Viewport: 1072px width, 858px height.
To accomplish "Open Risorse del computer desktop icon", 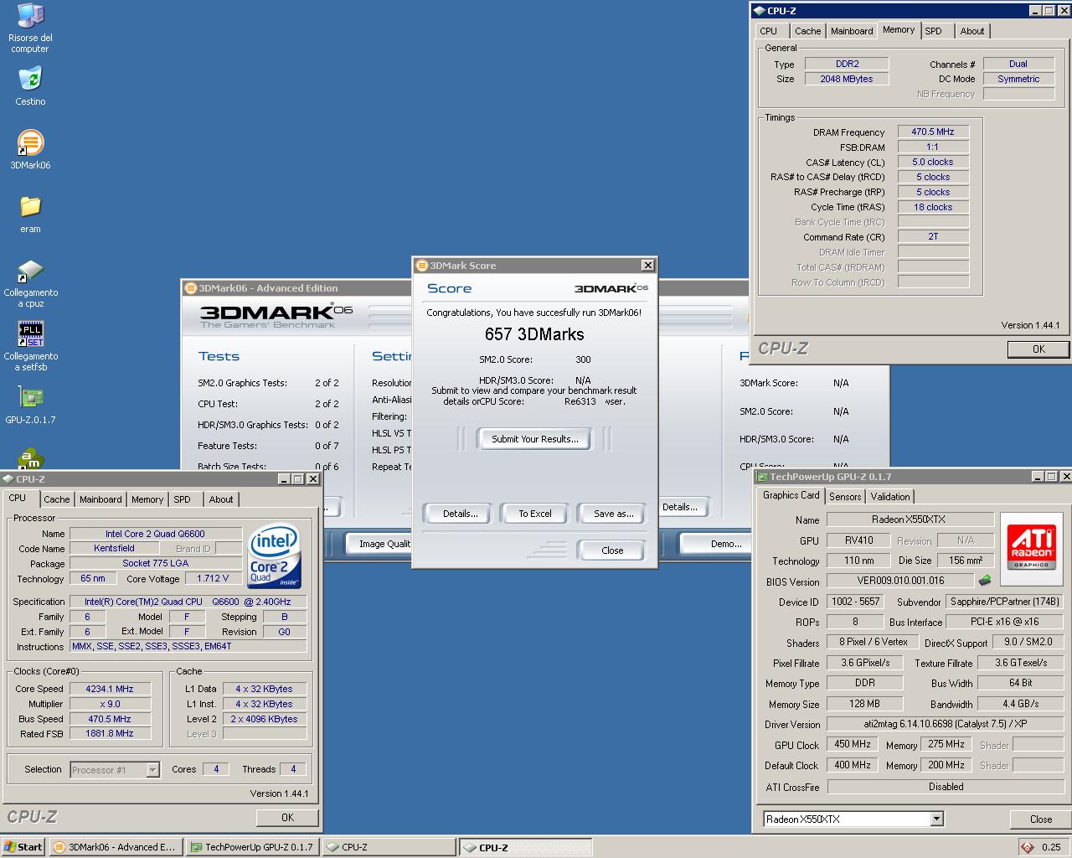I will point(30,28).
